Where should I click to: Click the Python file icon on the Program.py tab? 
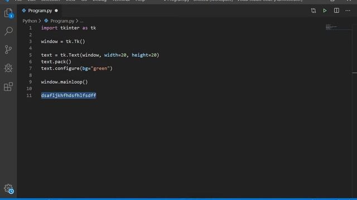24,11
